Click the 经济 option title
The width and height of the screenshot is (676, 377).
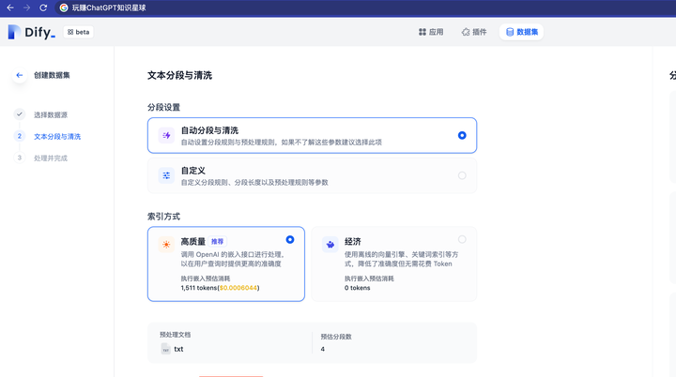pyautogui.click(x=353, y=242)
